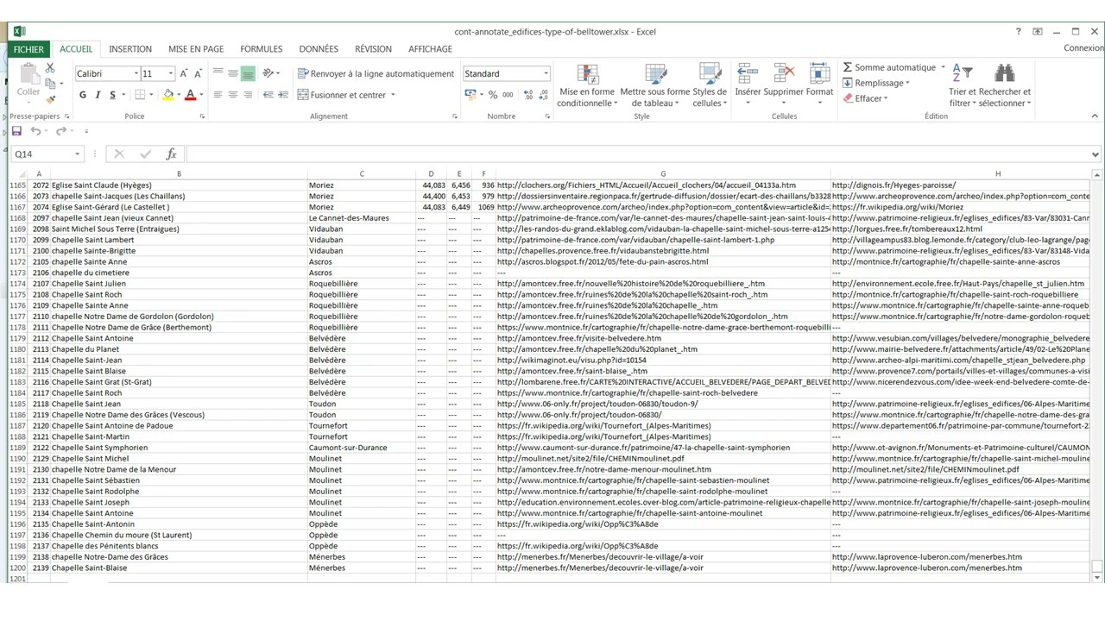Open Mettre sous forme de tableau

coord(655,85)
